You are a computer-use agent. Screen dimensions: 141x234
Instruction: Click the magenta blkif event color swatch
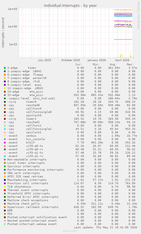[5, 143]
